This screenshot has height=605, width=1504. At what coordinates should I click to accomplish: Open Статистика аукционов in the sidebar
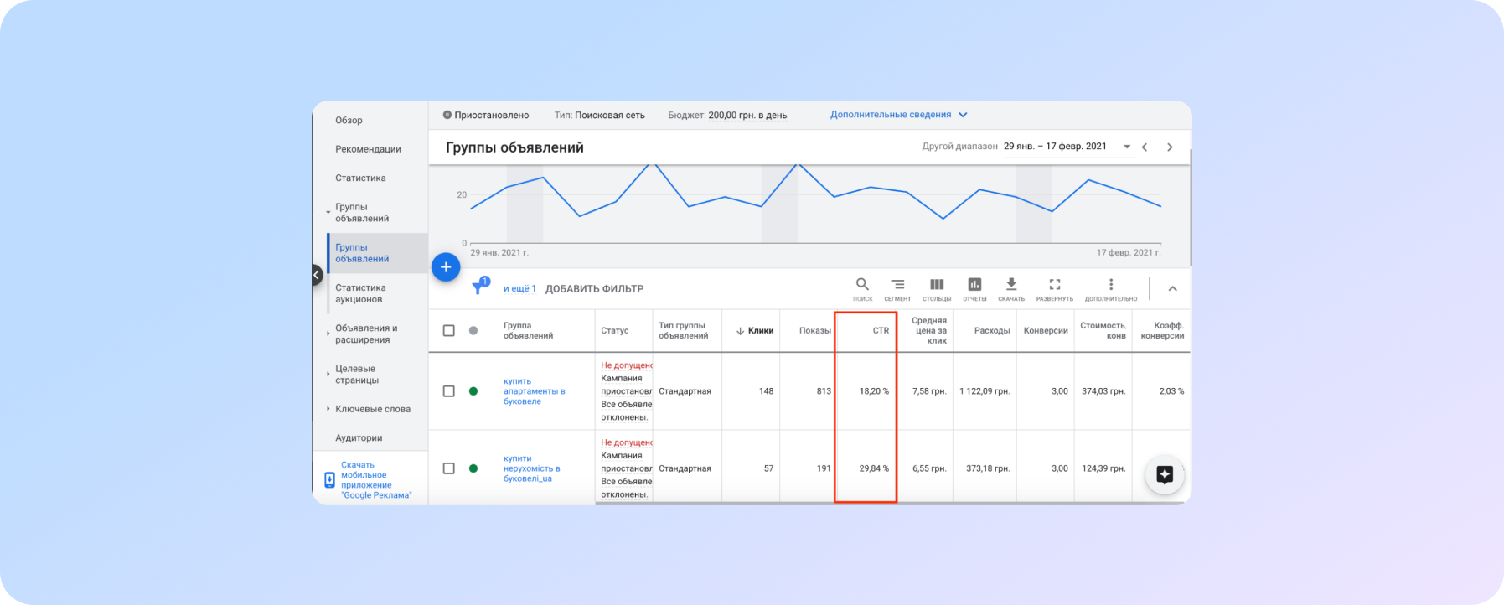360,293
